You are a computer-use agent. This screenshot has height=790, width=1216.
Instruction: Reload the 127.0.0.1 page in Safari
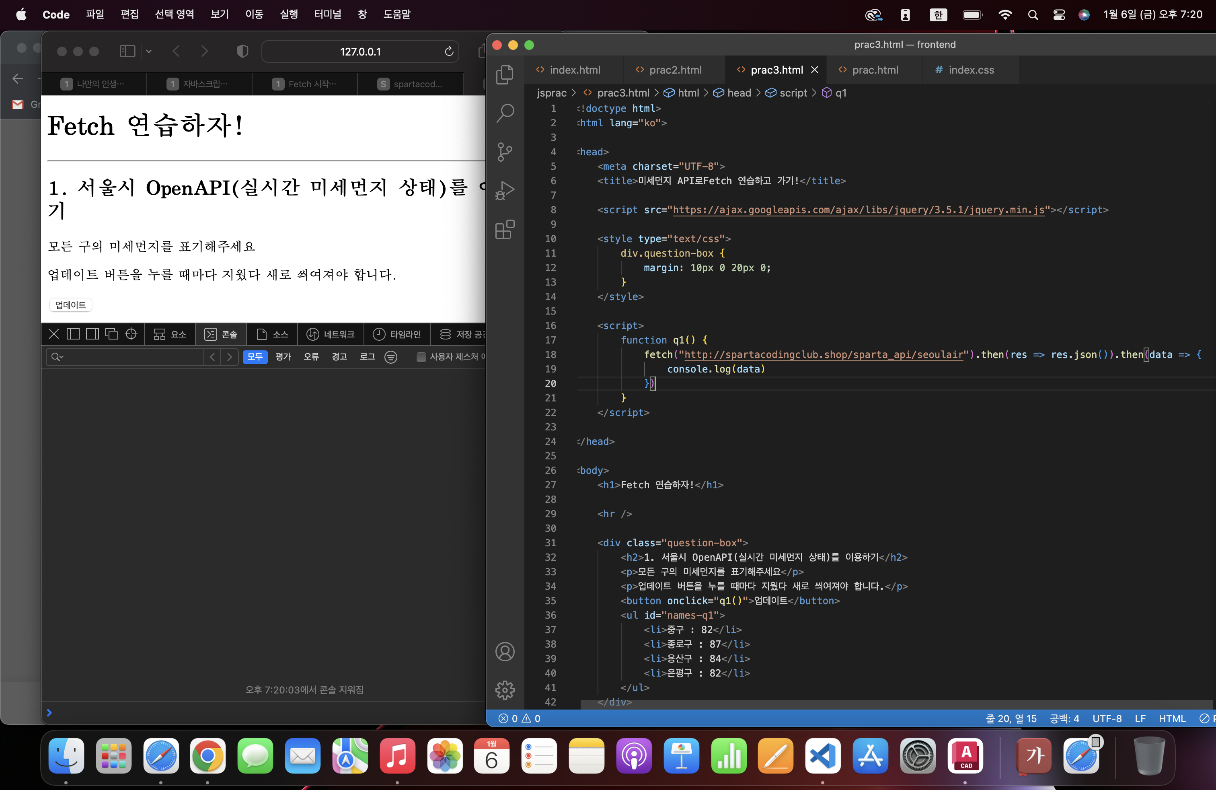point(449,51)
